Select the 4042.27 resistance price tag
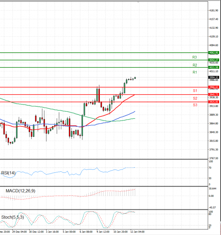Screen dimensions: 221x235 click(214, 60)
